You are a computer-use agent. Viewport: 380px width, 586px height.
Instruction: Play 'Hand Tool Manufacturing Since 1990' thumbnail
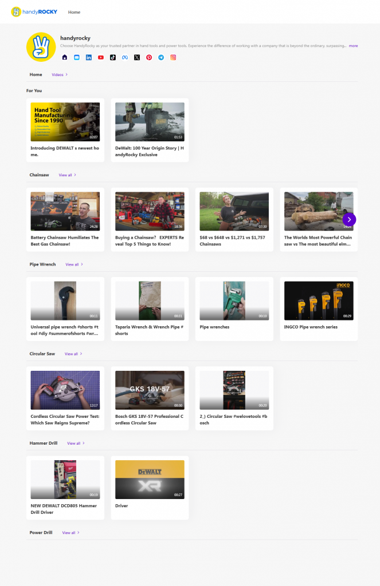[x=65, y=122]
